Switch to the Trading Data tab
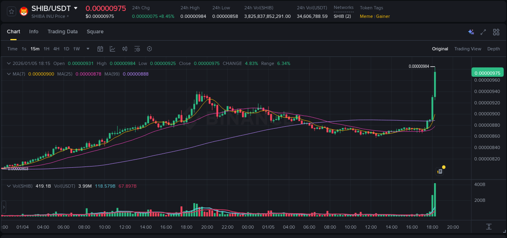The height and width of the screenshot is (238, 507). pos(62,32)
